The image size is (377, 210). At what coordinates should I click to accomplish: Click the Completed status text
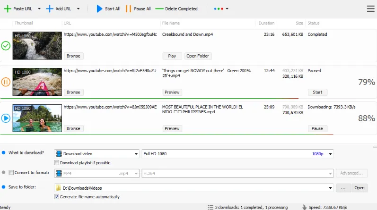click(x=317, y=34)
